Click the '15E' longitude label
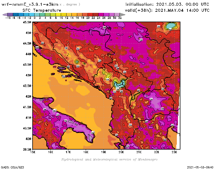Screen dimensions: 219x169 33,152
